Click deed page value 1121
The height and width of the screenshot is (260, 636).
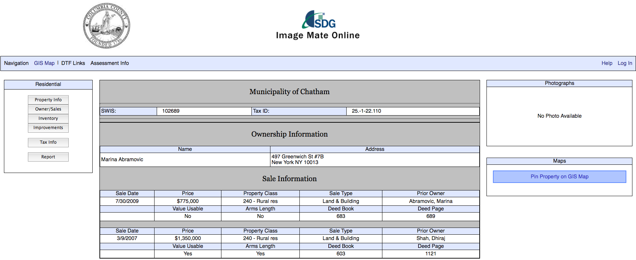[x=431, y=254]
